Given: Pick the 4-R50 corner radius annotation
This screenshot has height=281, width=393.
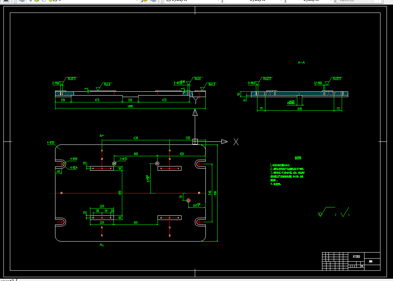Looking at the screenshot, I should 51,142.
